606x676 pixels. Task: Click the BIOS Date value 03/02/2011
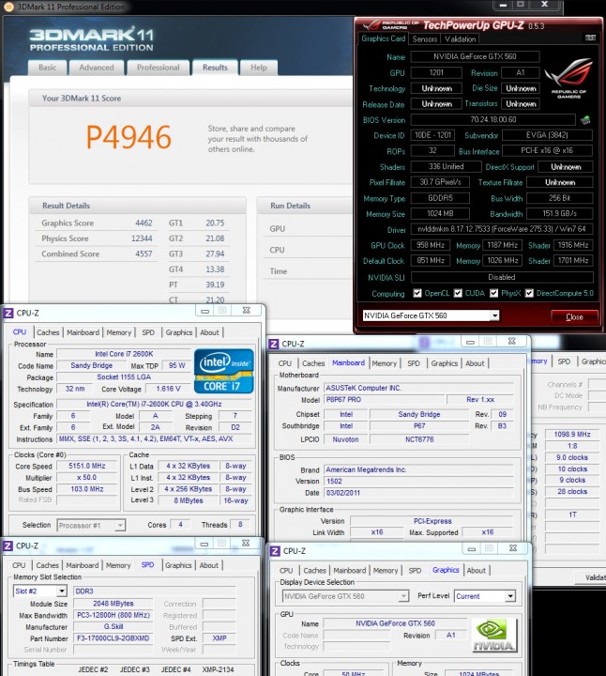click(418, 493)
